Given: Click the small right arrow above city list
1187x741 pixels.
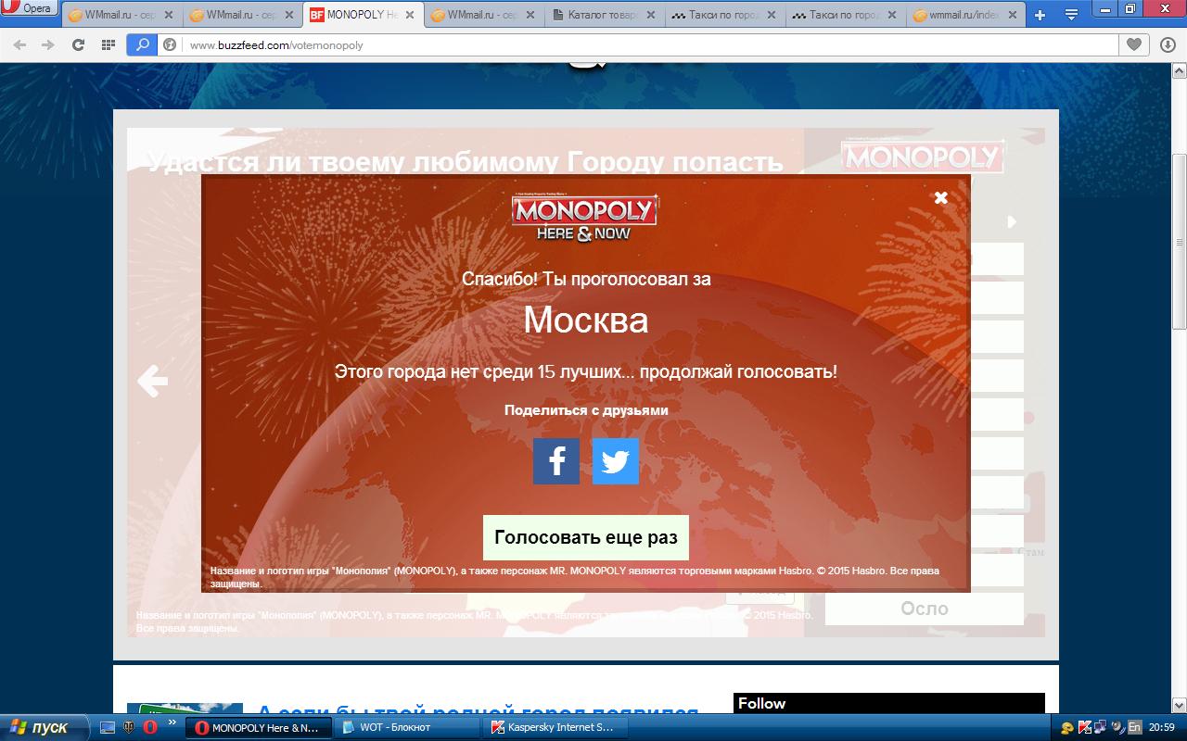Looking at the screenshot, I should pos(1012,221).
